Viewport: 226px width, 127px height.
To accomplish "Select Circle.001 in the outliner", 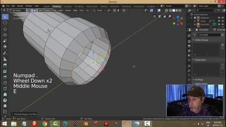I will click(205, 24).
